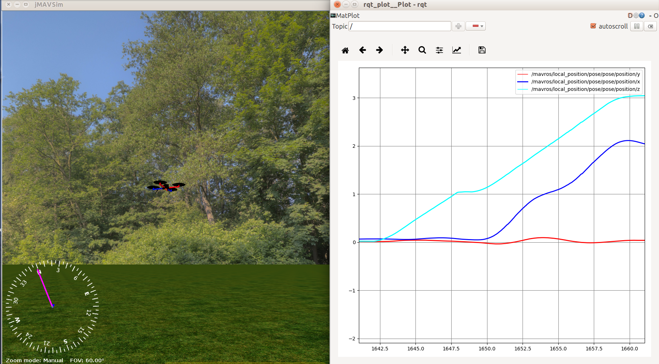Open the plugin configuration gear icon
Image resolution: width=659 pixels, height=364 pixels.
pos(636,15)
